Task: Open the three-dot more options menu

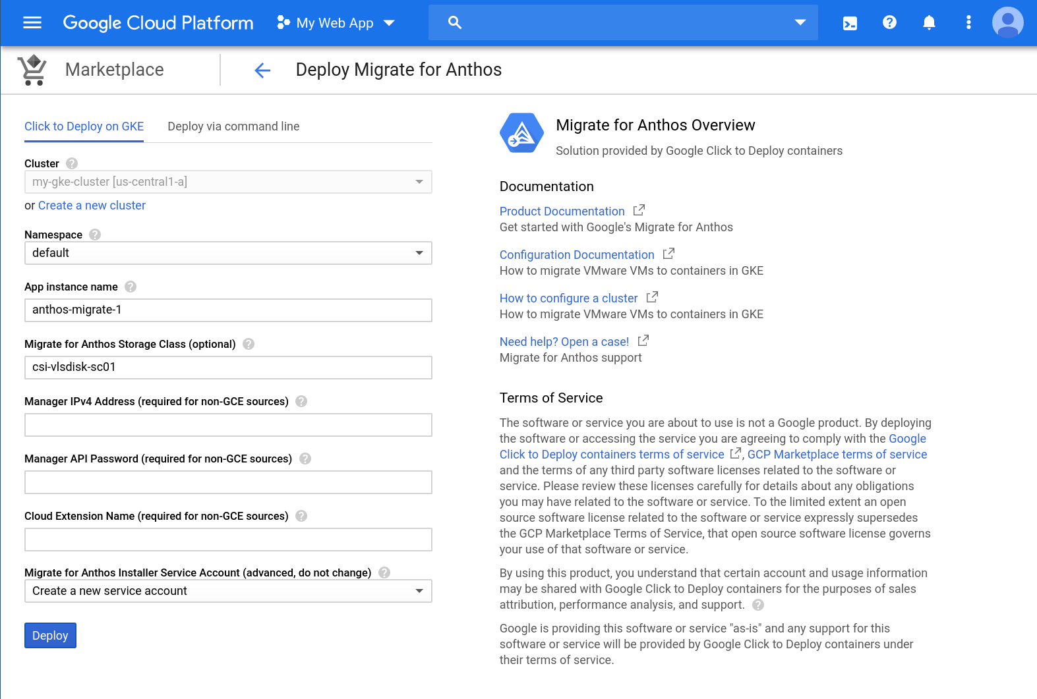Action: pyautogui.click(x=968, y=23)
